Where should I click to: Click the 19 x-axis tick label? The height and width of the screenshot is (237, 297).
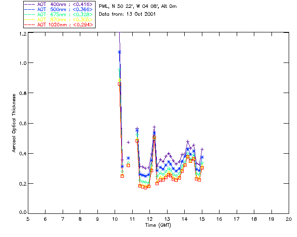(271, 219)
